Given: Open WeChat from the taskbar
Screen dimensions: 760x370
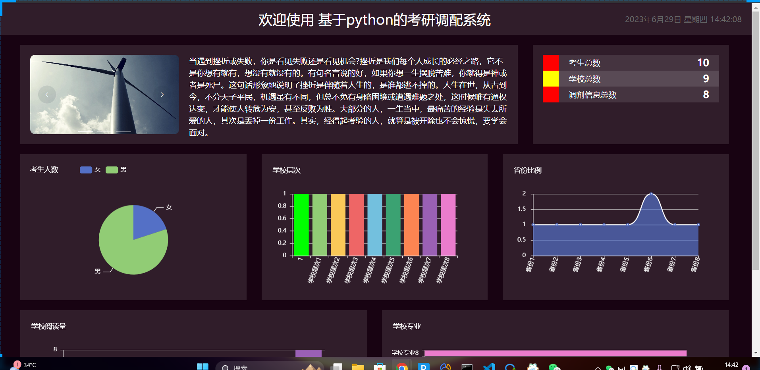Looking at the screenshot, I should point(554,367).
